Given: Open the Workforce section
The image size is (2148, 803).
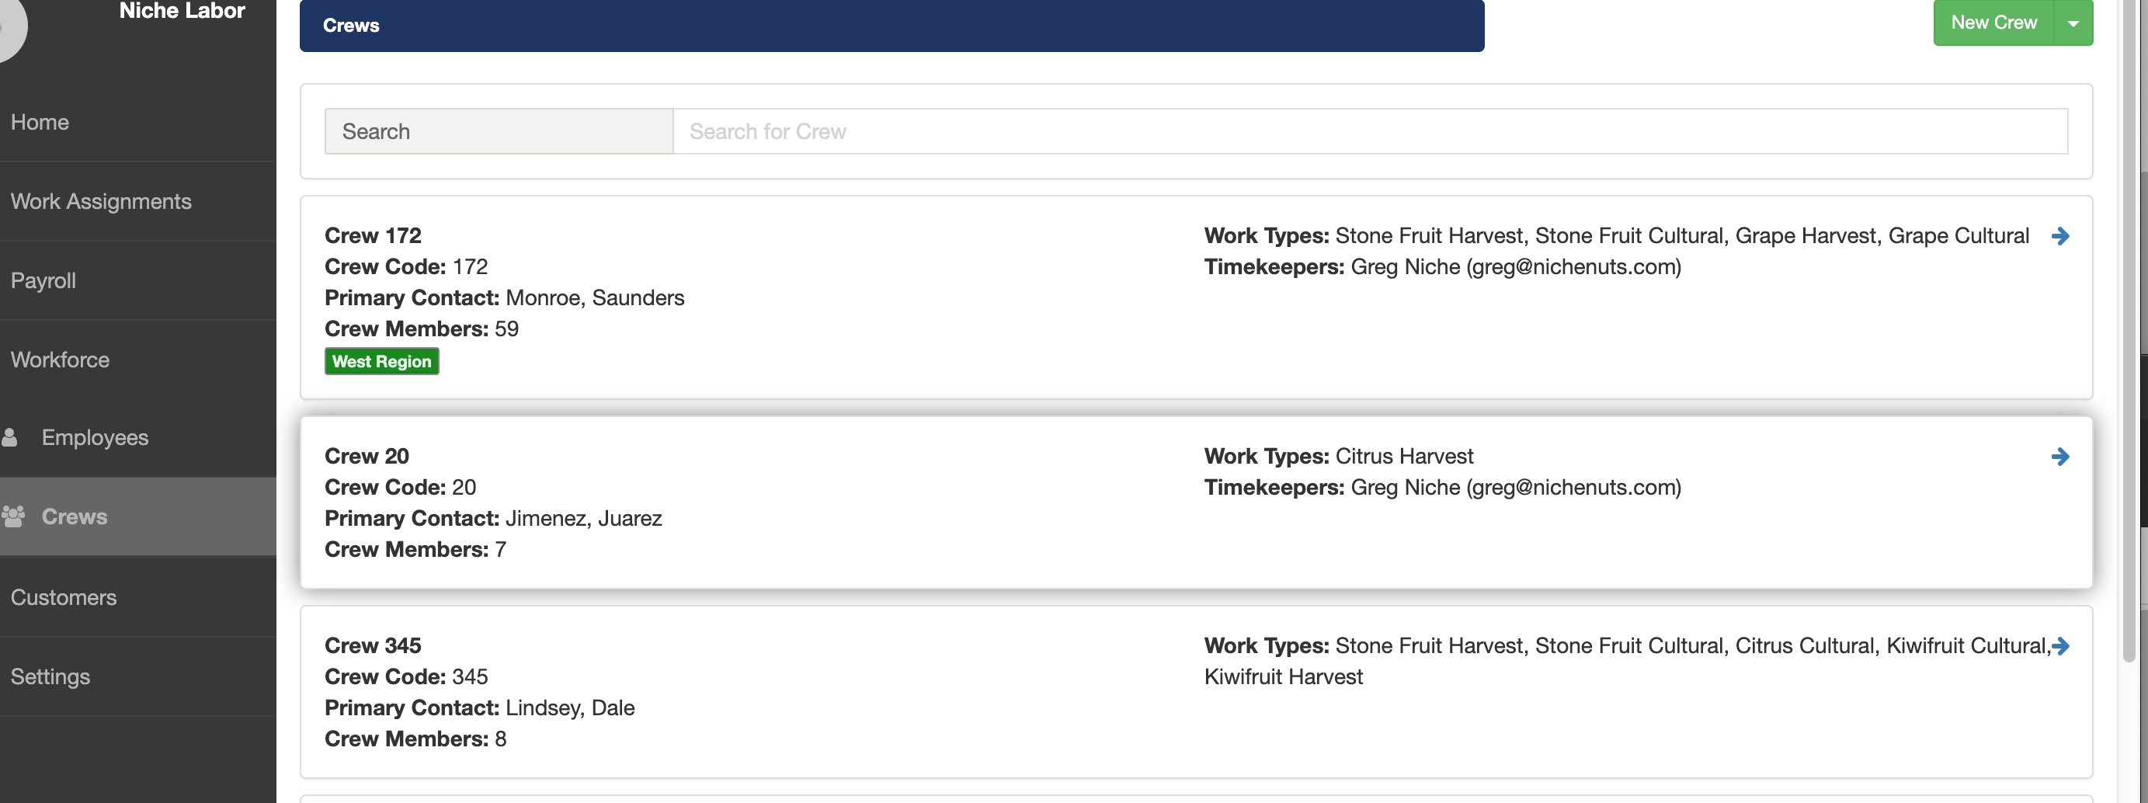Looking at the screenshot, I should click(59, 360).
